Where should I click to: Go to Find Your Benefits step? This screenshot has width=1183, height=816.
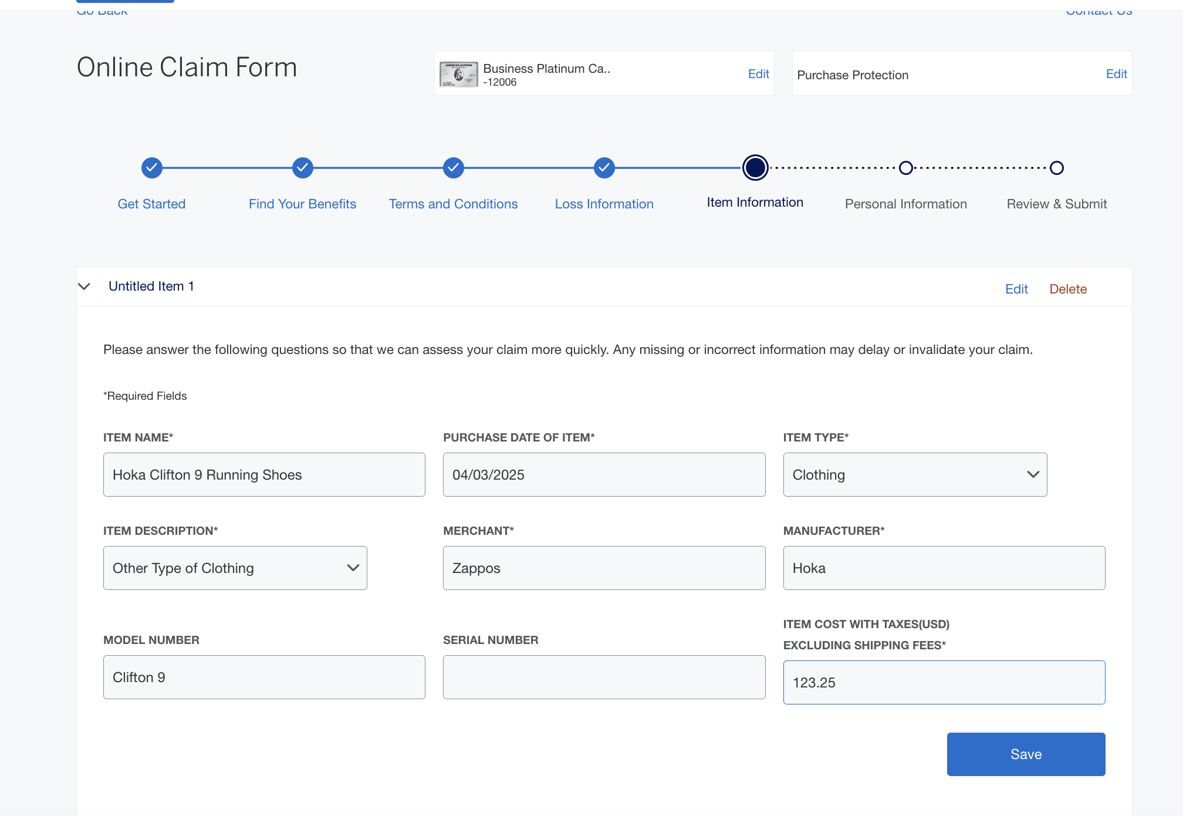pyautogui.click(x=302, y=204)
